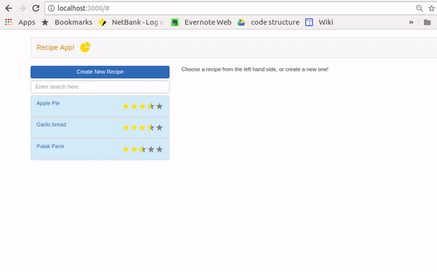
Task: Open the Wiki bookmark icon
Action: 309,23
